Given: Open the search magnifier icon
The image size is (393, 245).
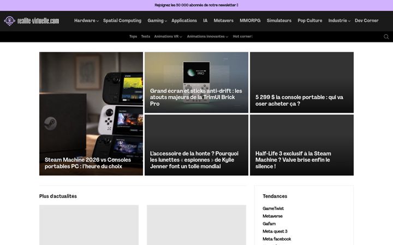Looking at the screenshot, I should [x=386, y=37].
